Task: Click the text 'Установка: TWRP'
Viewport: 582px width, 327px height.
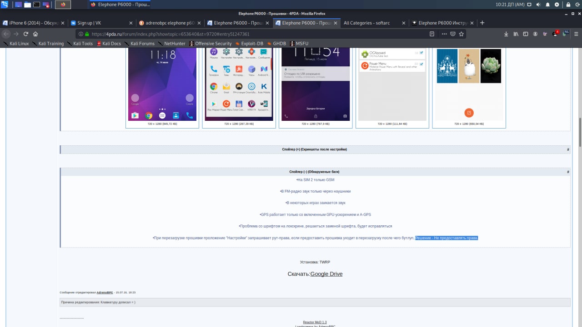Action: (315, 262)
